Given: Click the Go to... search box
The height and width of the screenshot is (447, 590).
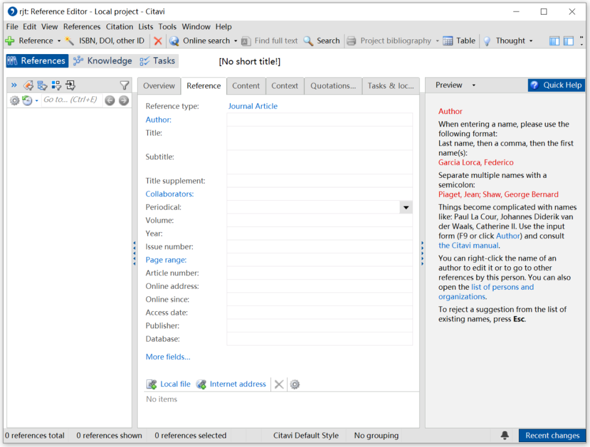Looking at the screenshot, I should [x=71, y=100].
